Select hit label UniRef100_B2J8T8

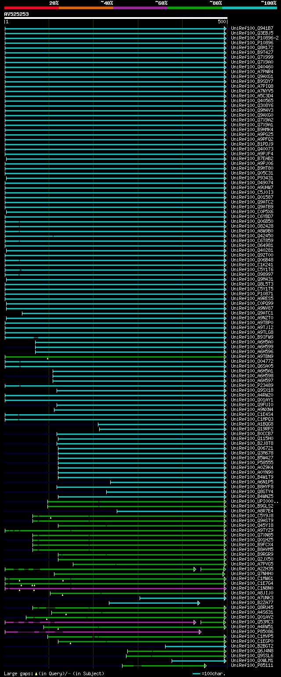click(x=252, y=444)
